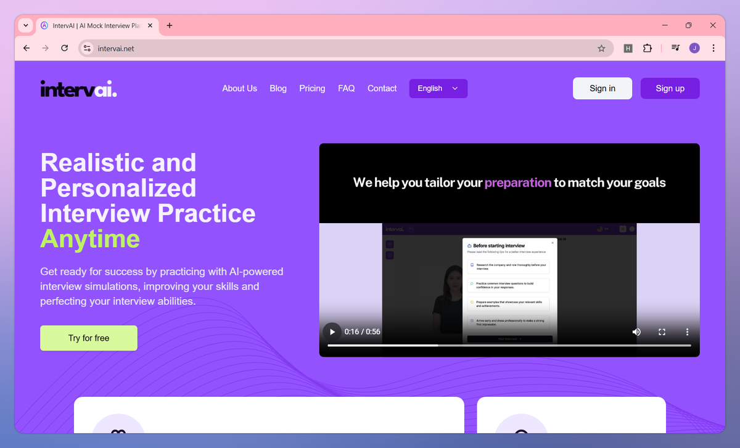Select the IntervAI browser tab
This screenshot has height=448, width=740.
coord(97,25)
